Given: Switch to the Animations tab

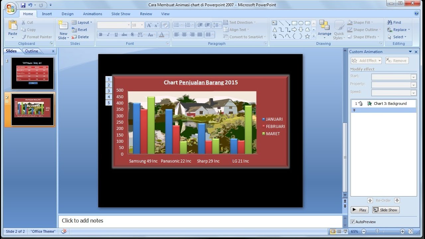Looking at the screenshot, I should click(x=93, y=14).
